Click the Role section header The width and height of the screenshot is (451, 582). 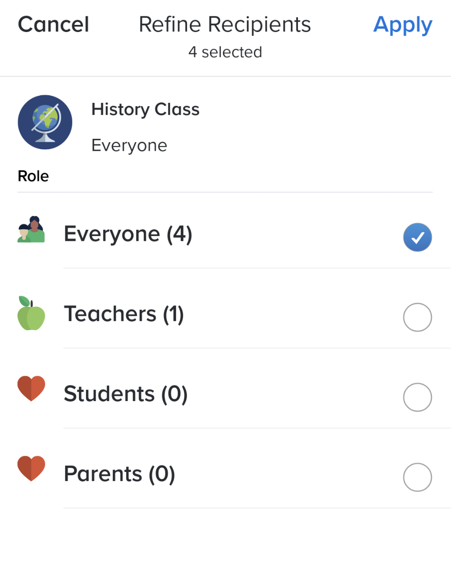tap(33, 176)
